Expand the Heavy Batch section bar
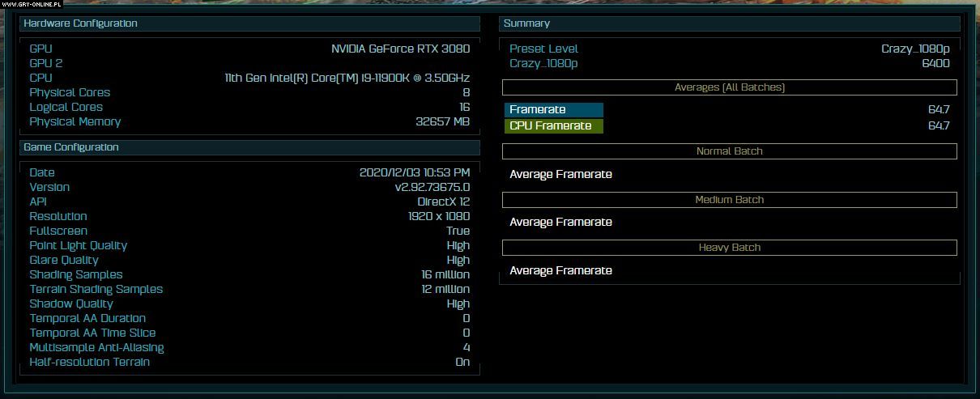The image size is (980, 399). (729, 248)
